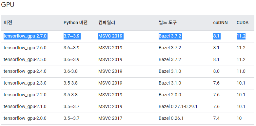Image resolution: width=256 pixels, height=126 pixels.
Task: Click the cuDNN column header
Action: (x=220, y=23)
